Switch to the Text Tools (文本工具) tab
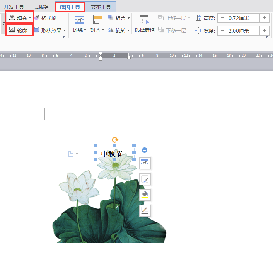 point(101,7)
